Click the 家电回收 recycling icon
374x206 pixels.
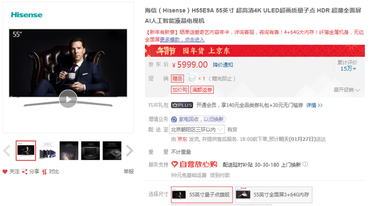pos(174,119)
